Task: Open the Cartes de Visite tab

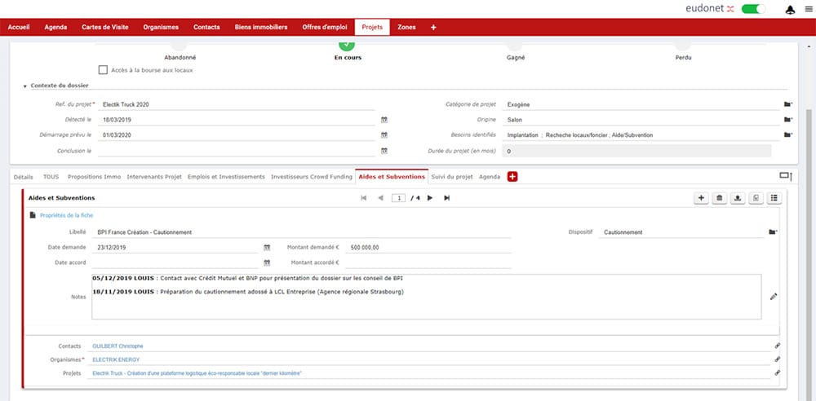Action: [105, 27]
